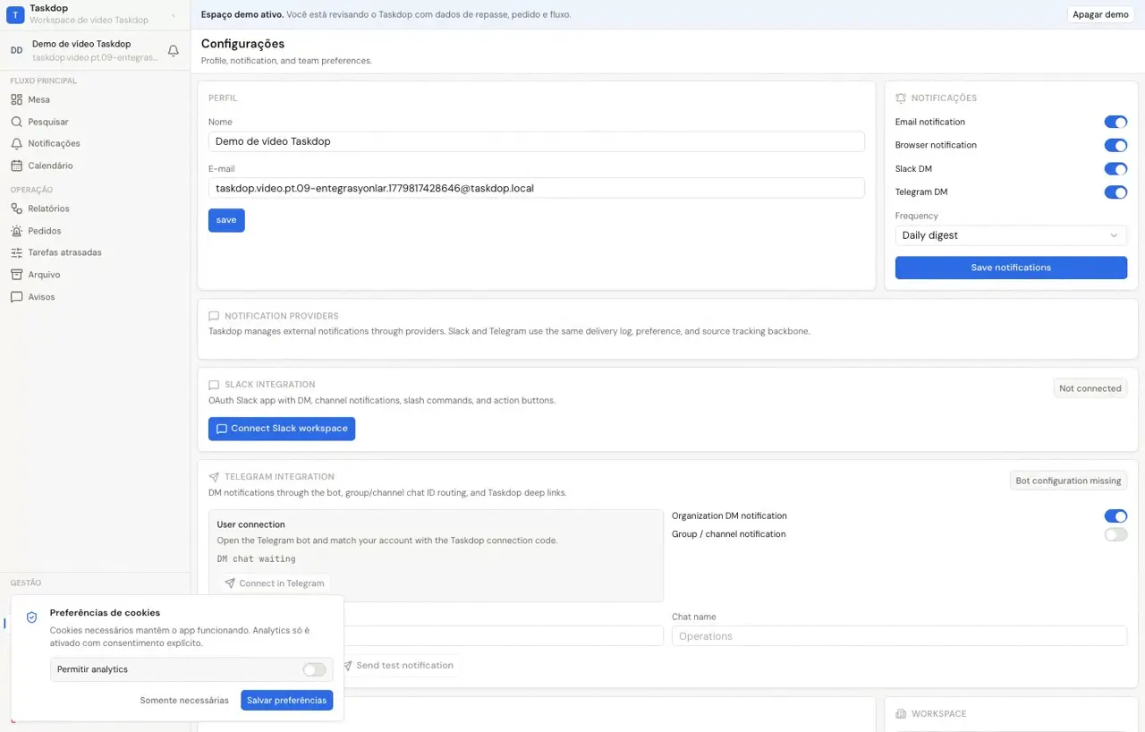Click the Workspace section building icon
Screen dimensions: 1145x732
[x=901, y=714]
